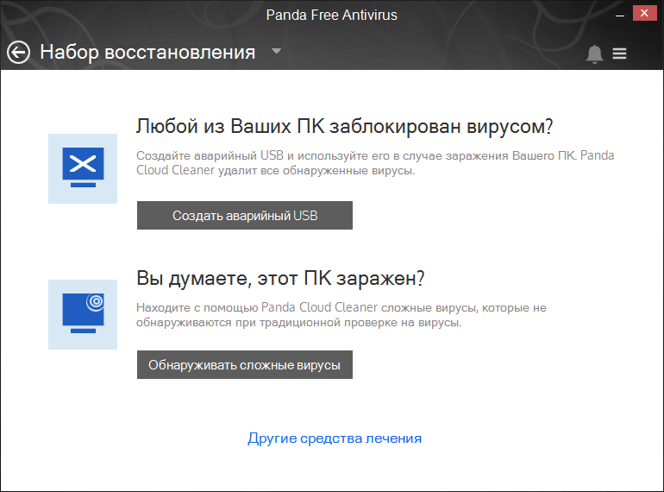Click the Набор восстановления page title
This screenshot has height=492, width=664.
pos(147,52)
